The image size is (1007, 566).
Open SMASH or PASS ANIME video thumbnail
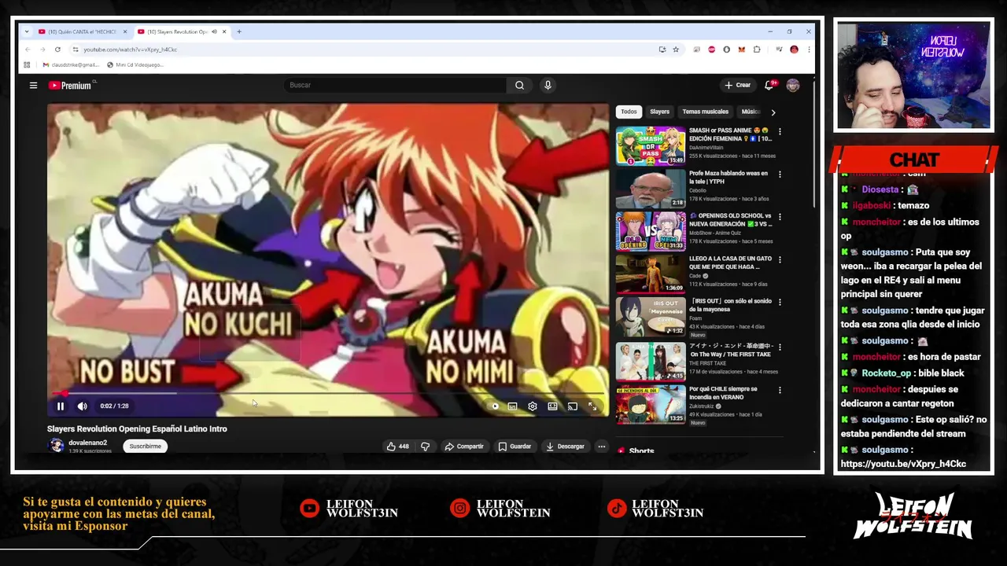click(651, 145)
